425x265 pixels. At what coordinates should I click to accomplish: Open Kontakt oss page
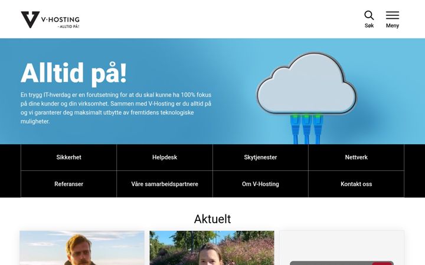click(x=356, y=184)
